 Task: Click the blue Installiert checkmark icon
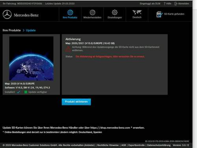point(19,92)
